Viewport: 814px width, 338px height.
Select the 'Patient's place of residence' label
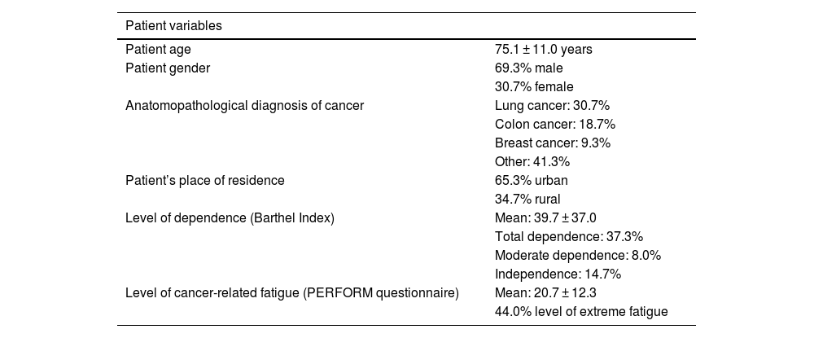[x=205, y=180]
